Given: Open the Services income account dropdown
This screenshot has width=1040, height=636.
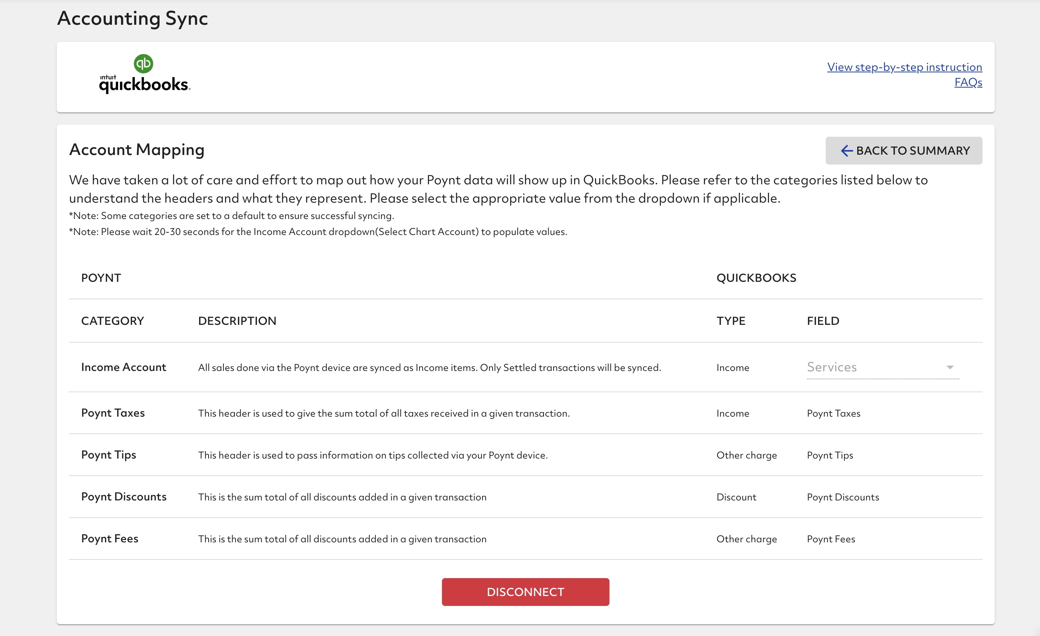Looking at the screenshot, I should [x=882, y=368].
